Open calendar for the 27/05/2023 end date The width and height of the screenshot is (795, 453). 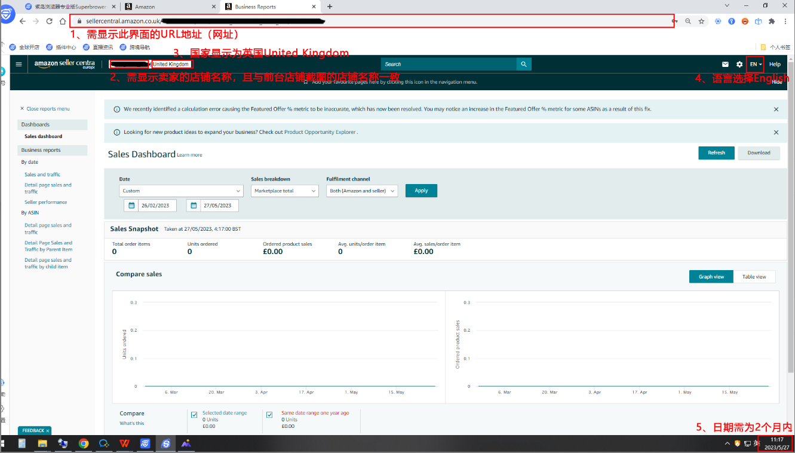point(194,206)
